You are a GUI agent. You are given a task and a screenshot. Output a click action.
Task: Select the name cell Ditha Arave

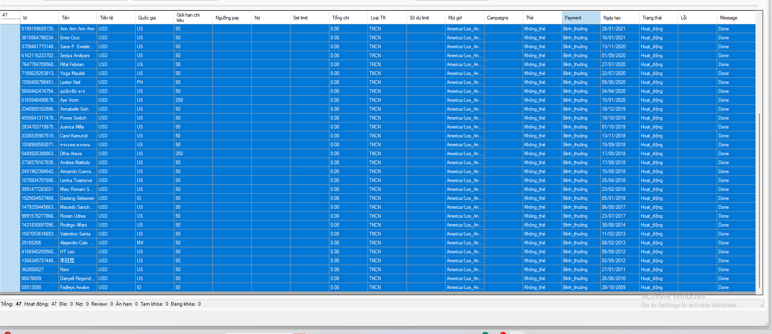coord(78,154)
